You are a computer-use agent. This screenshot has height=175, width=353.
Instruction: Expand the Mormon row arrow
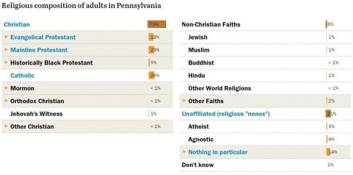[x=6, y=88]
